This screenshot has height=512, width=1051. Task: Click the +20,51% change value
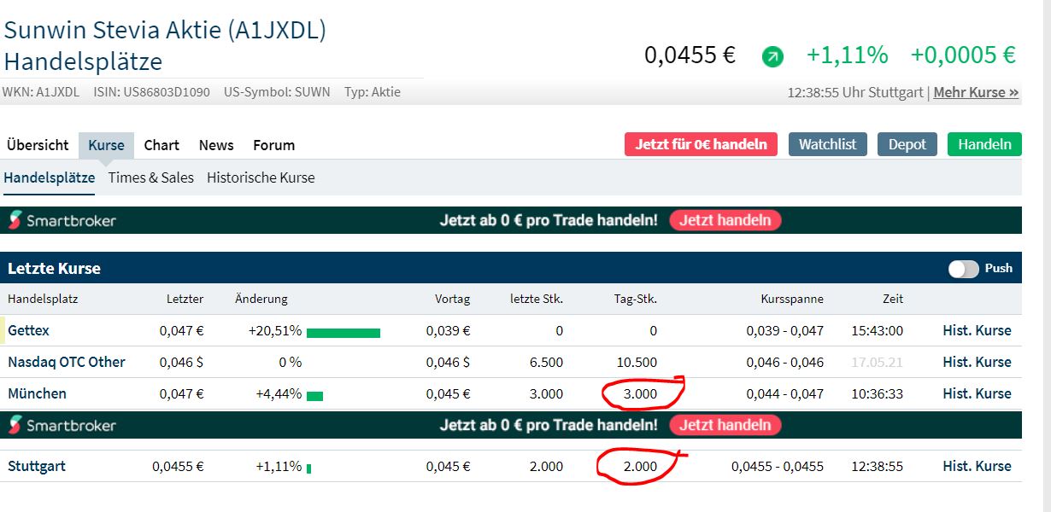click(276, 330)
